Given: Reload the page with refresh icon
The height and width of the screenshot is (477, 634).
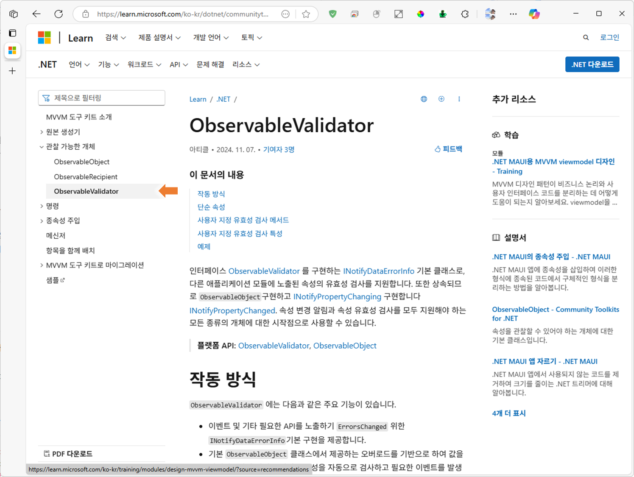Looking at the screenshot, I should [59, 14].
